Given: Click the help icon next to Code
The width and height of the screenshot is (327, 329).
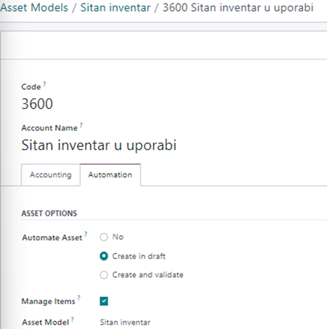Looking at the screenshot, I should pos(44,84).
